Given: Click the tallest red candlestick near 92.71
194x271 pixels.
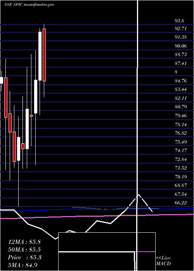Looking at the screenshot, I should point(44,55).
